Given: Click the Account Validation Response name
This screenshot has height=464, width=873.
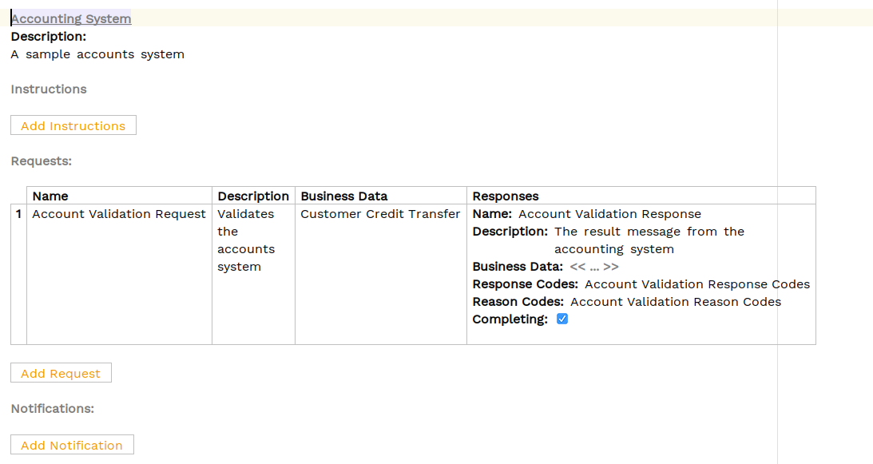Looking at the screenshot, I should pos(609,214).
